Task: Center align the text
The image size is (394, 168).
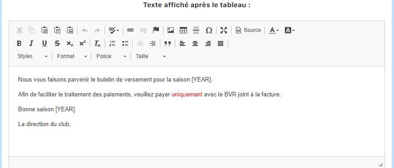Action: (x=195, y=44)
